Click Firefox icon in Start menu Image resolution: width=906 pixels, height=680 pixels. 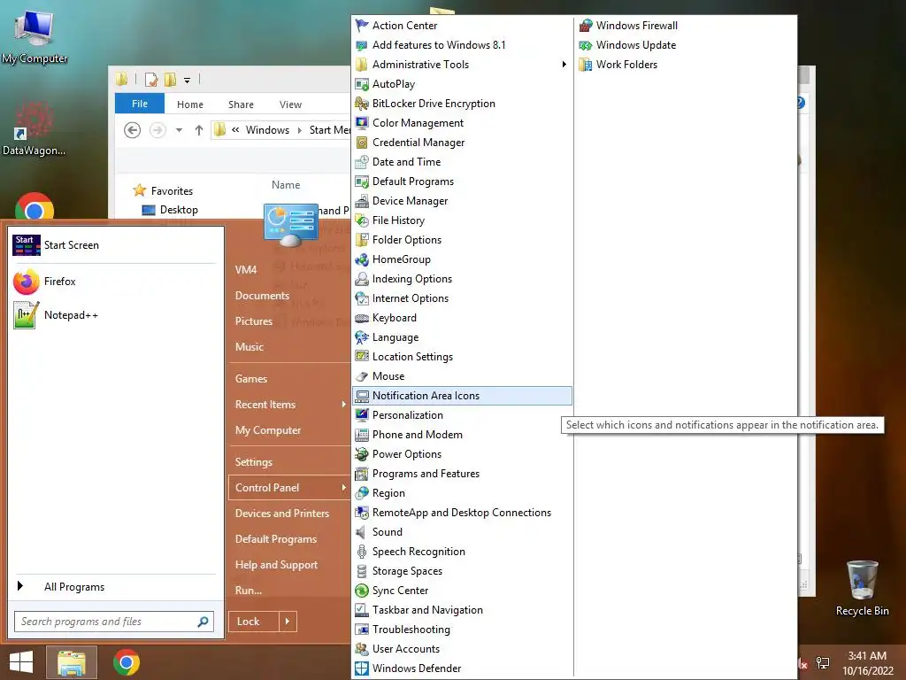[x=26, y=282]
